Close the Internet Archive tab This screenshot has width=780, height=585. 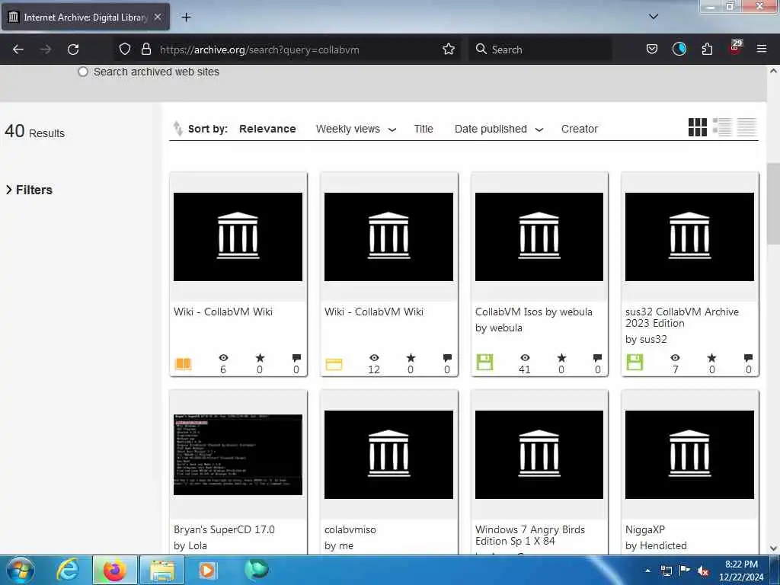click(x=158, y=17)
